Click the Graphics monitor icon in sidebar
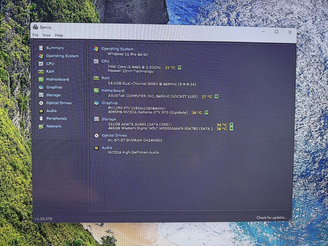 41,88
